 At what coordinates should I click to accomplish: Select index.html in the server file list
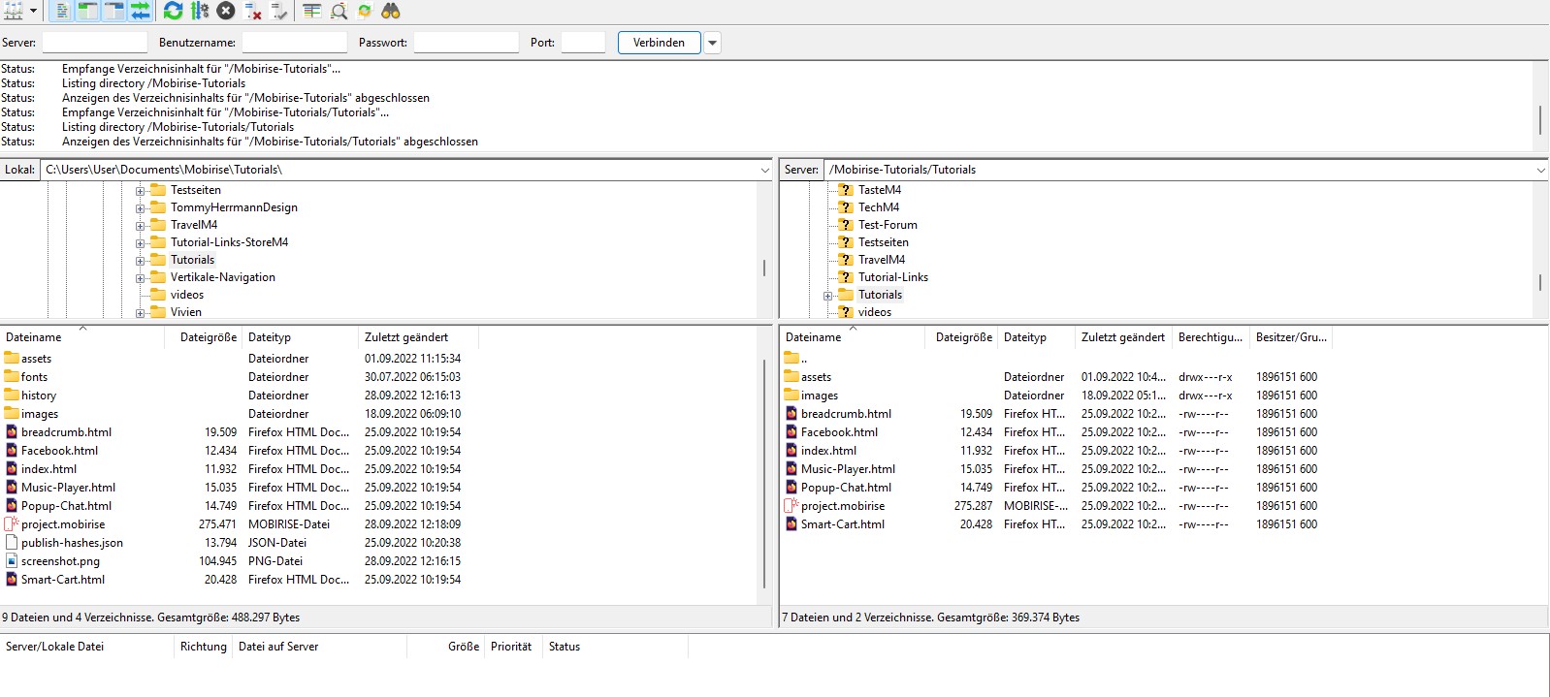828,451
